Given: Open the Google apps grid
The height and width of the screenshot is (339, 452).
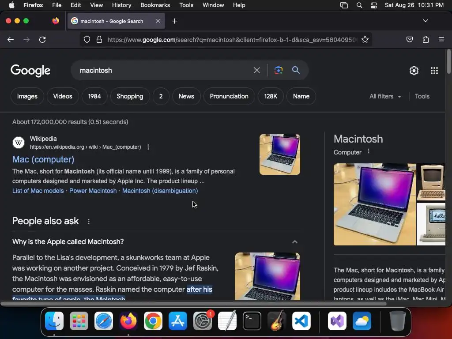Looking at the screenshot, I should click(434, 71).
